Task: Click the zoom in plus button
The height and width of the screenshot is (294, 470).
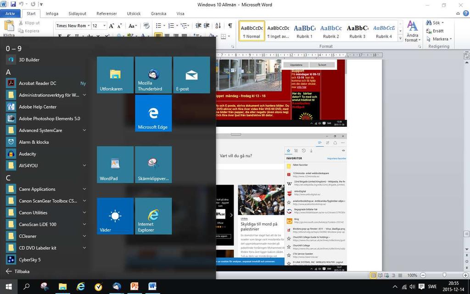Action: click(465, 275)
